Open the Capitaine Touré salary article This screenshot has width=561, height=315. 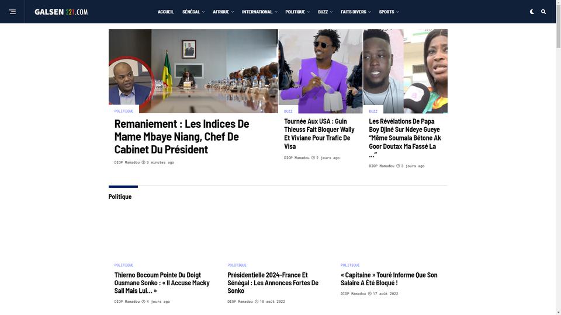click(x=389, y=279)
